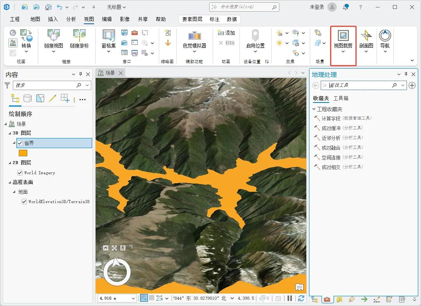This screenshot has width=421, height=306.
Task: Click the Local scene view icon
Action: point(12,42)
